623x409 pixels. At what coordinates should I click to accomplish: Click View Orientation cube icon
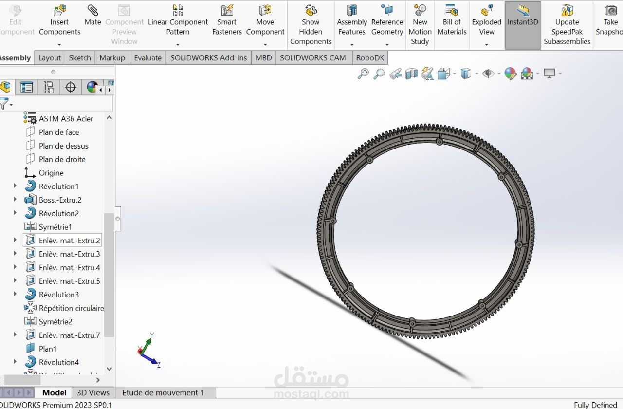[x=443, y=74]
